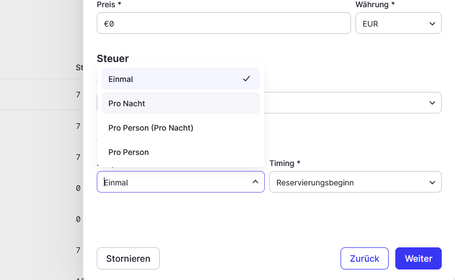Open the Timing dropdown showing Reservierungsbeginn
The width and height of the screenshot is (455, 280).
355,182
